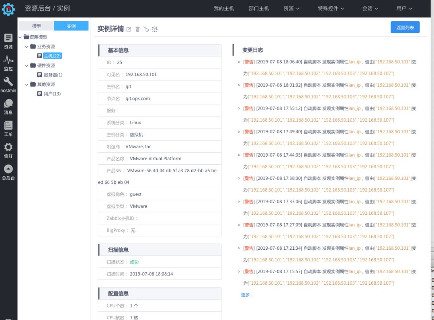Collapse the 业务资源 tree folder
Screen dimensions: 434x320
coord(27,47)
